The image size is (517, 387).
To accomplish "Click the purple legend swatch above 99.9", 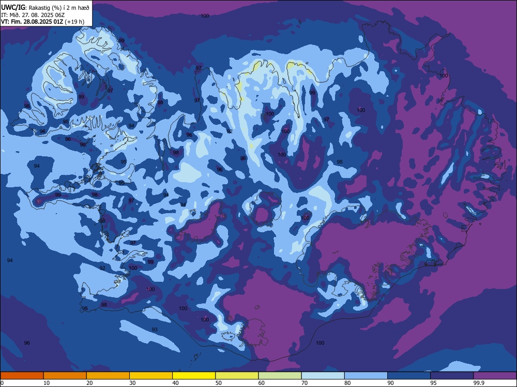I will click(495, 376).
